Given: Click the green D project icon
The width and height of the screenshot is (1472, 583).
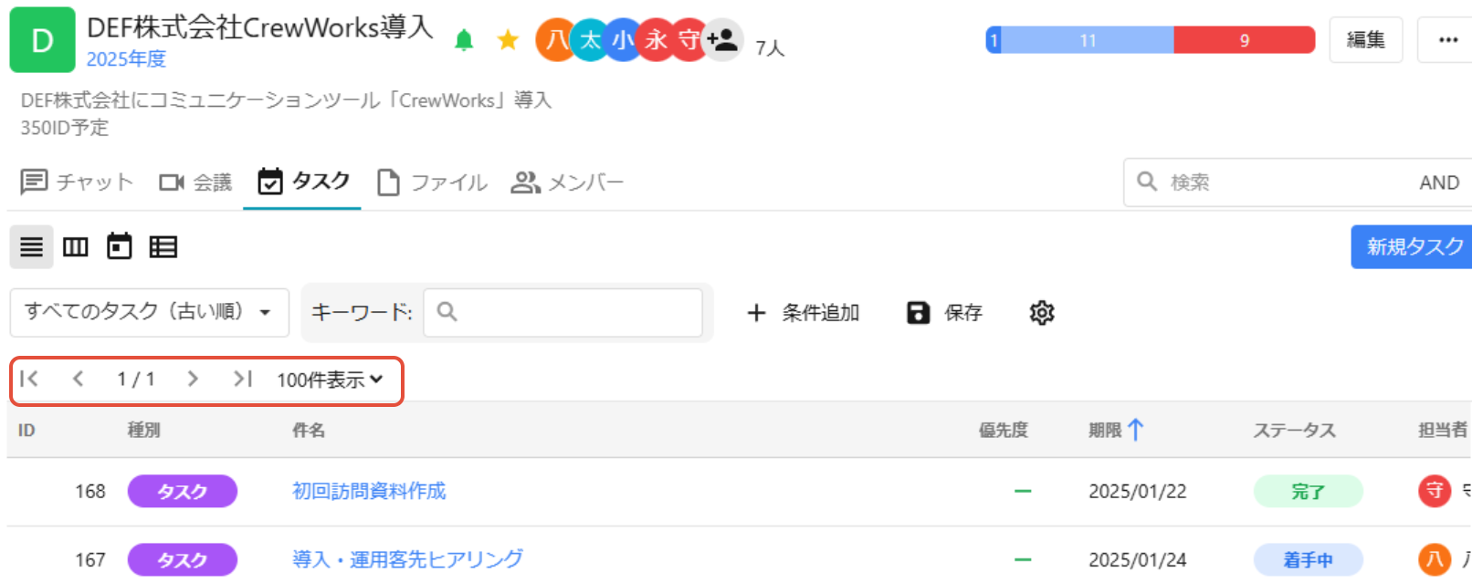Looking at the screenshot, I should coord(42,40).
